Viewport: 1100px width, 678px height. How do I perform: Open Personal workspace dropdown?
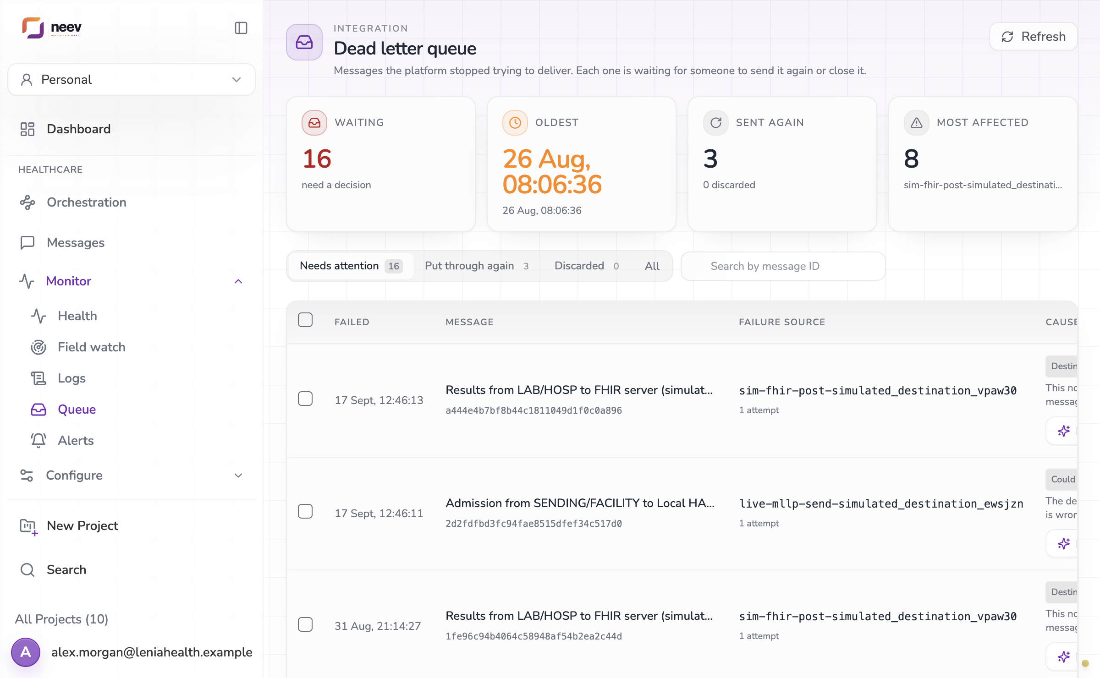point(132,80)
